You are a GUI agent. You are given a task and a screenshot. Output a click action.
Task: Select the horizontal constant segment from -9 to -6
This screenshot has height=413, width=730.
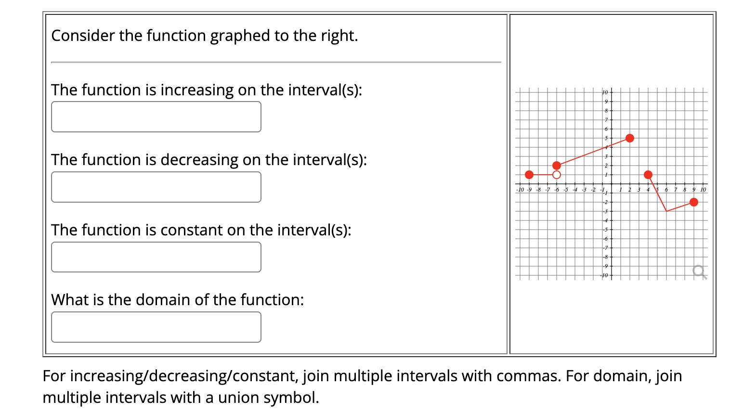543,175
